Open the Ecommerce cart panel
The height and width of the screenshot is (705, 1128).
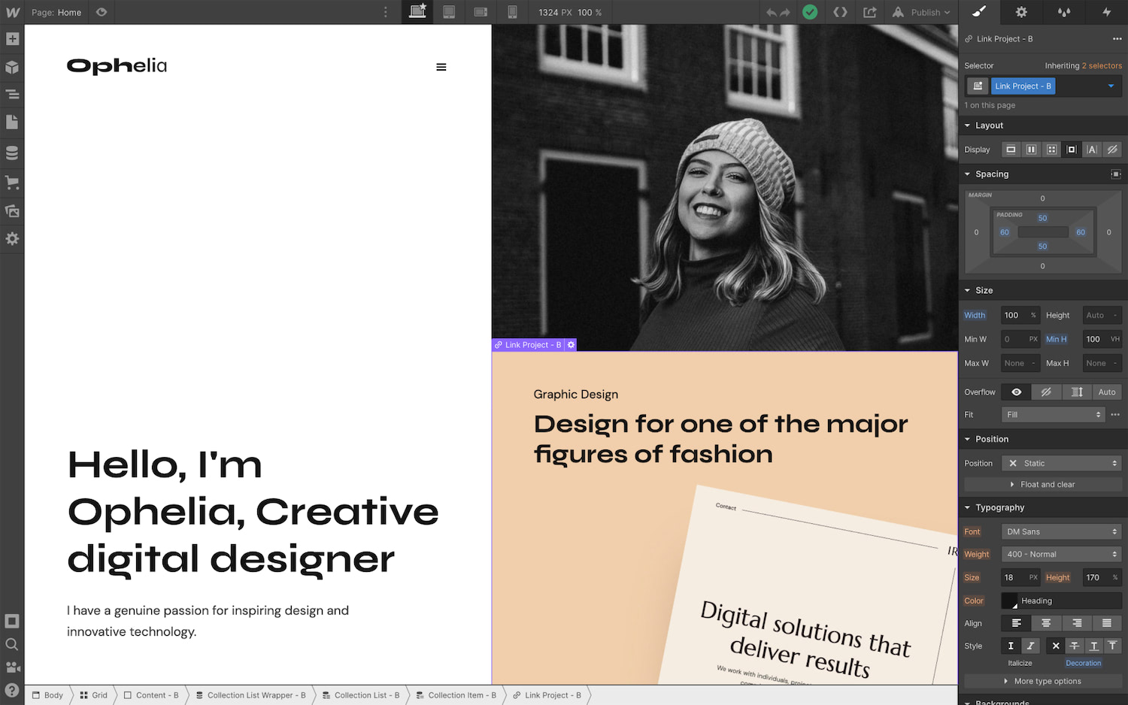click(x=12, y=182)
